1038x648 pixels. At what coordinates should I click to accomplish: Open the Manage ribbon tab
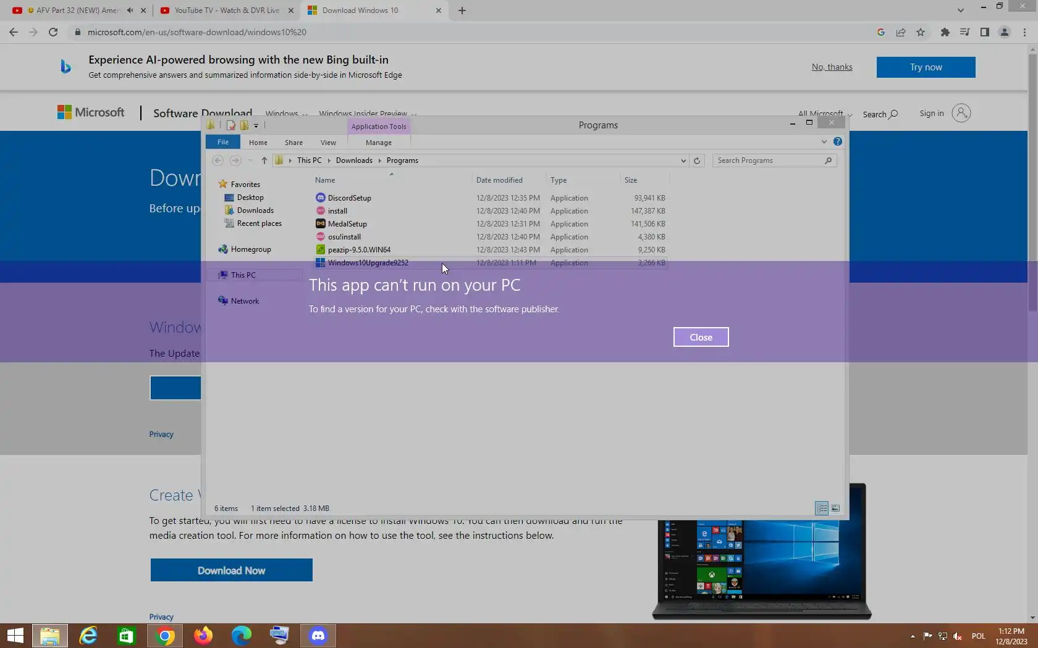pos(379,143)
